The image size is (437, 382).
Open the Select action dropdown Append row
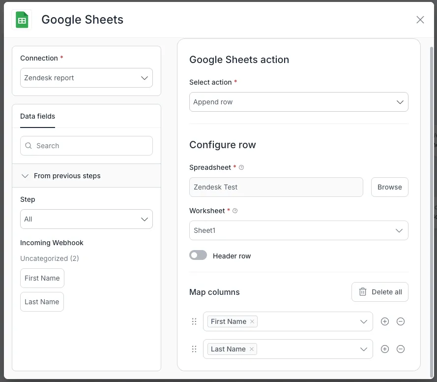[x=298, y=102]
